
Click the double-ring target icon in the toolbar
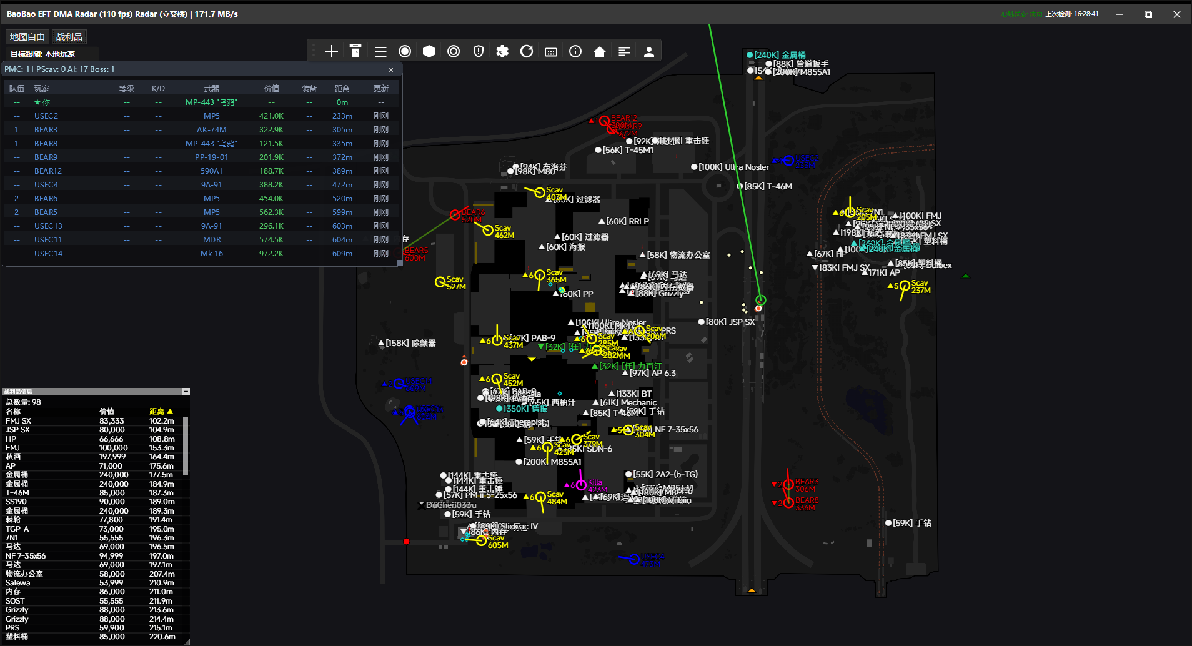tap(454, 51)
